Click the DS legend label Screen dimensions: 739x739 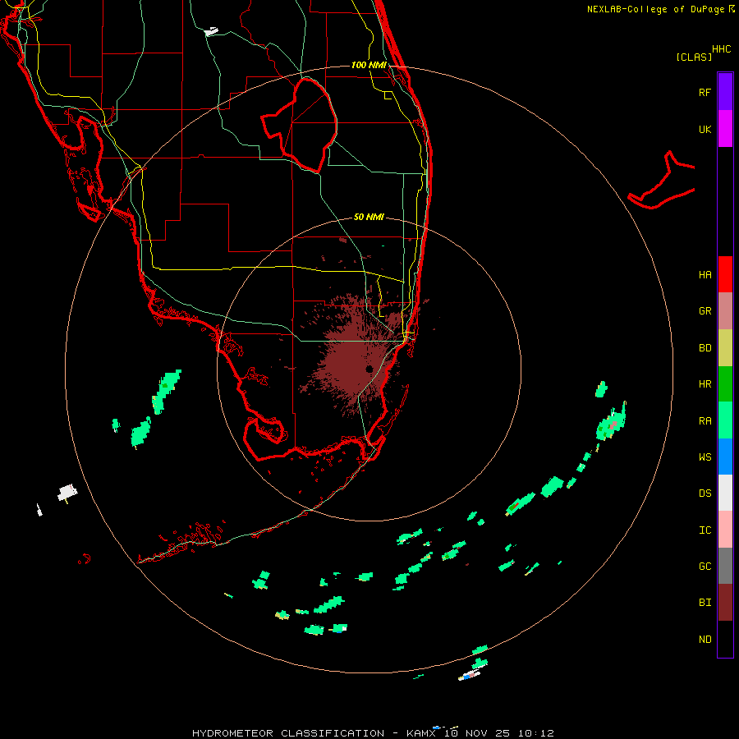[705, 493]
